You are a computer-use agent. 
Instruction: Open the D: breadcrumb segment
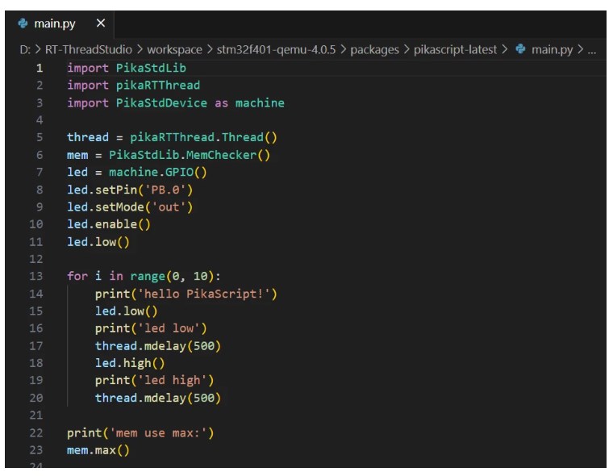pos(25,50)
